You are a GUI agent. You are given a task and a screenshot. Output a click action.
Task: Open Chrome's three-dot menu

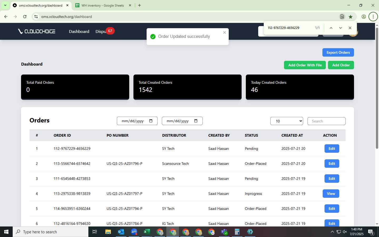coord(373,17)
